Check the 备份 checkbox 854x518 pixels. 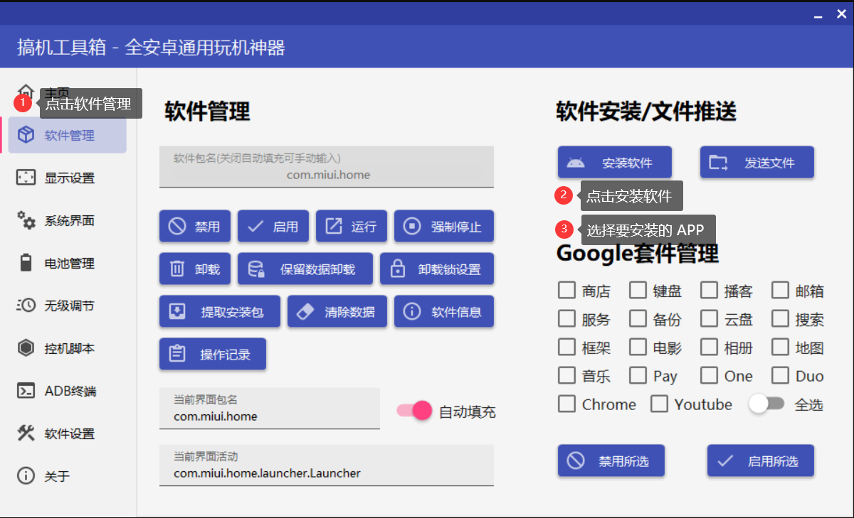638,318
